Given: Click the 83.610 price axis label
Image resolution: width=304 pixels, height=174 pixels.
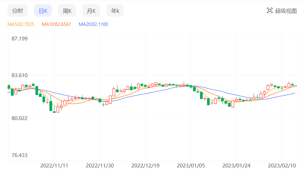Looking at the screenshot, I should (20, 75).
